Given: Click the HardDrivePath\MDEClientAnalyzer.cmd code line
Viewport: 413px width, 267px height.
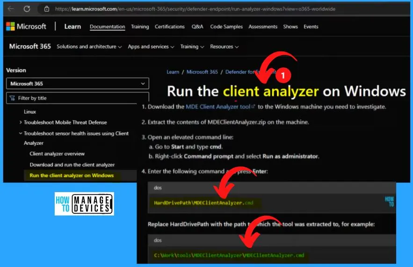Looking at the screenshot, I should pyautogui.click(x=203, y=203).
